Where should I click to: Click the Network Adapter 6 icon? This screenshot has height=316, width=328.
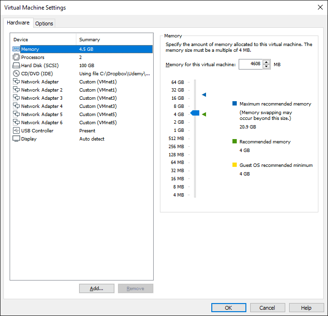point(16,122)
